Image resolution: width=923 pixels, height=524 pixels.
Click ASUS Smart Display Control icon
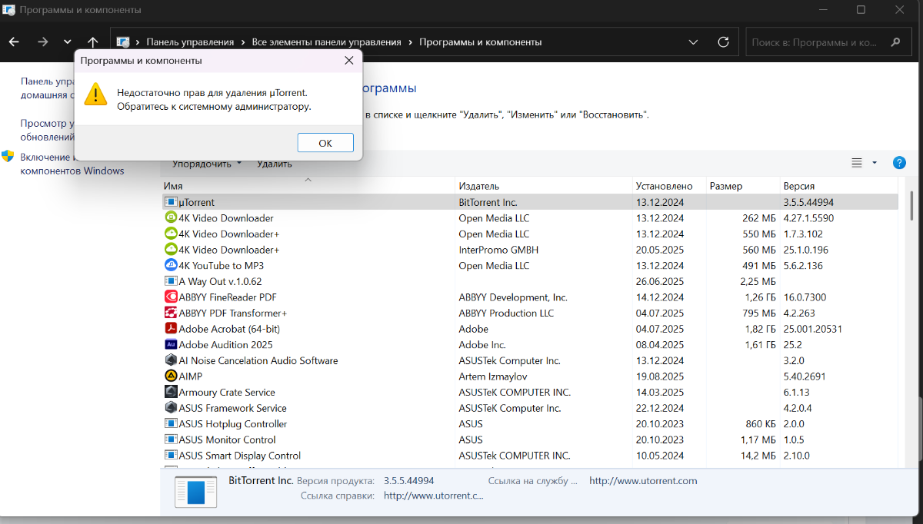click(x=171, y=456)
